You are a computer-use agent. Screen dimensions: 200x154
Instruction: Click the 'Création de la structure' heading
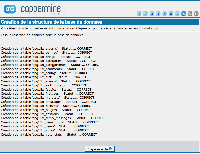point(52,22)
